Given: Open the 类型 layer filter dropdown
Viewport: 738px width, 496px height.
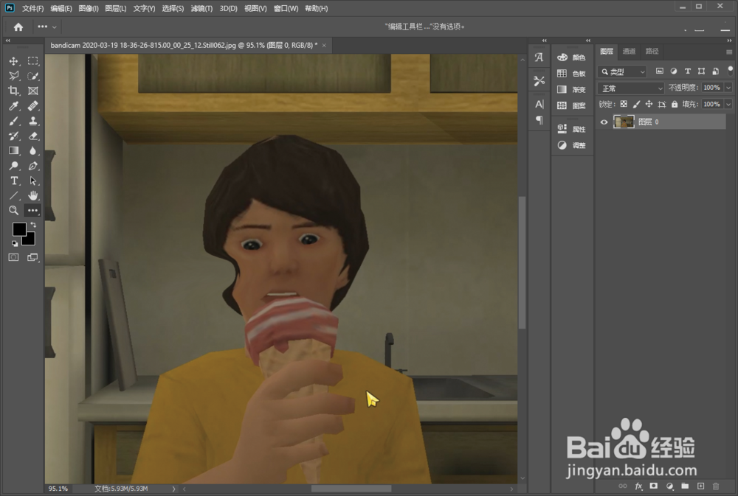Looking at the screenshot, I should pyautogui.click(x=621, y=71).
